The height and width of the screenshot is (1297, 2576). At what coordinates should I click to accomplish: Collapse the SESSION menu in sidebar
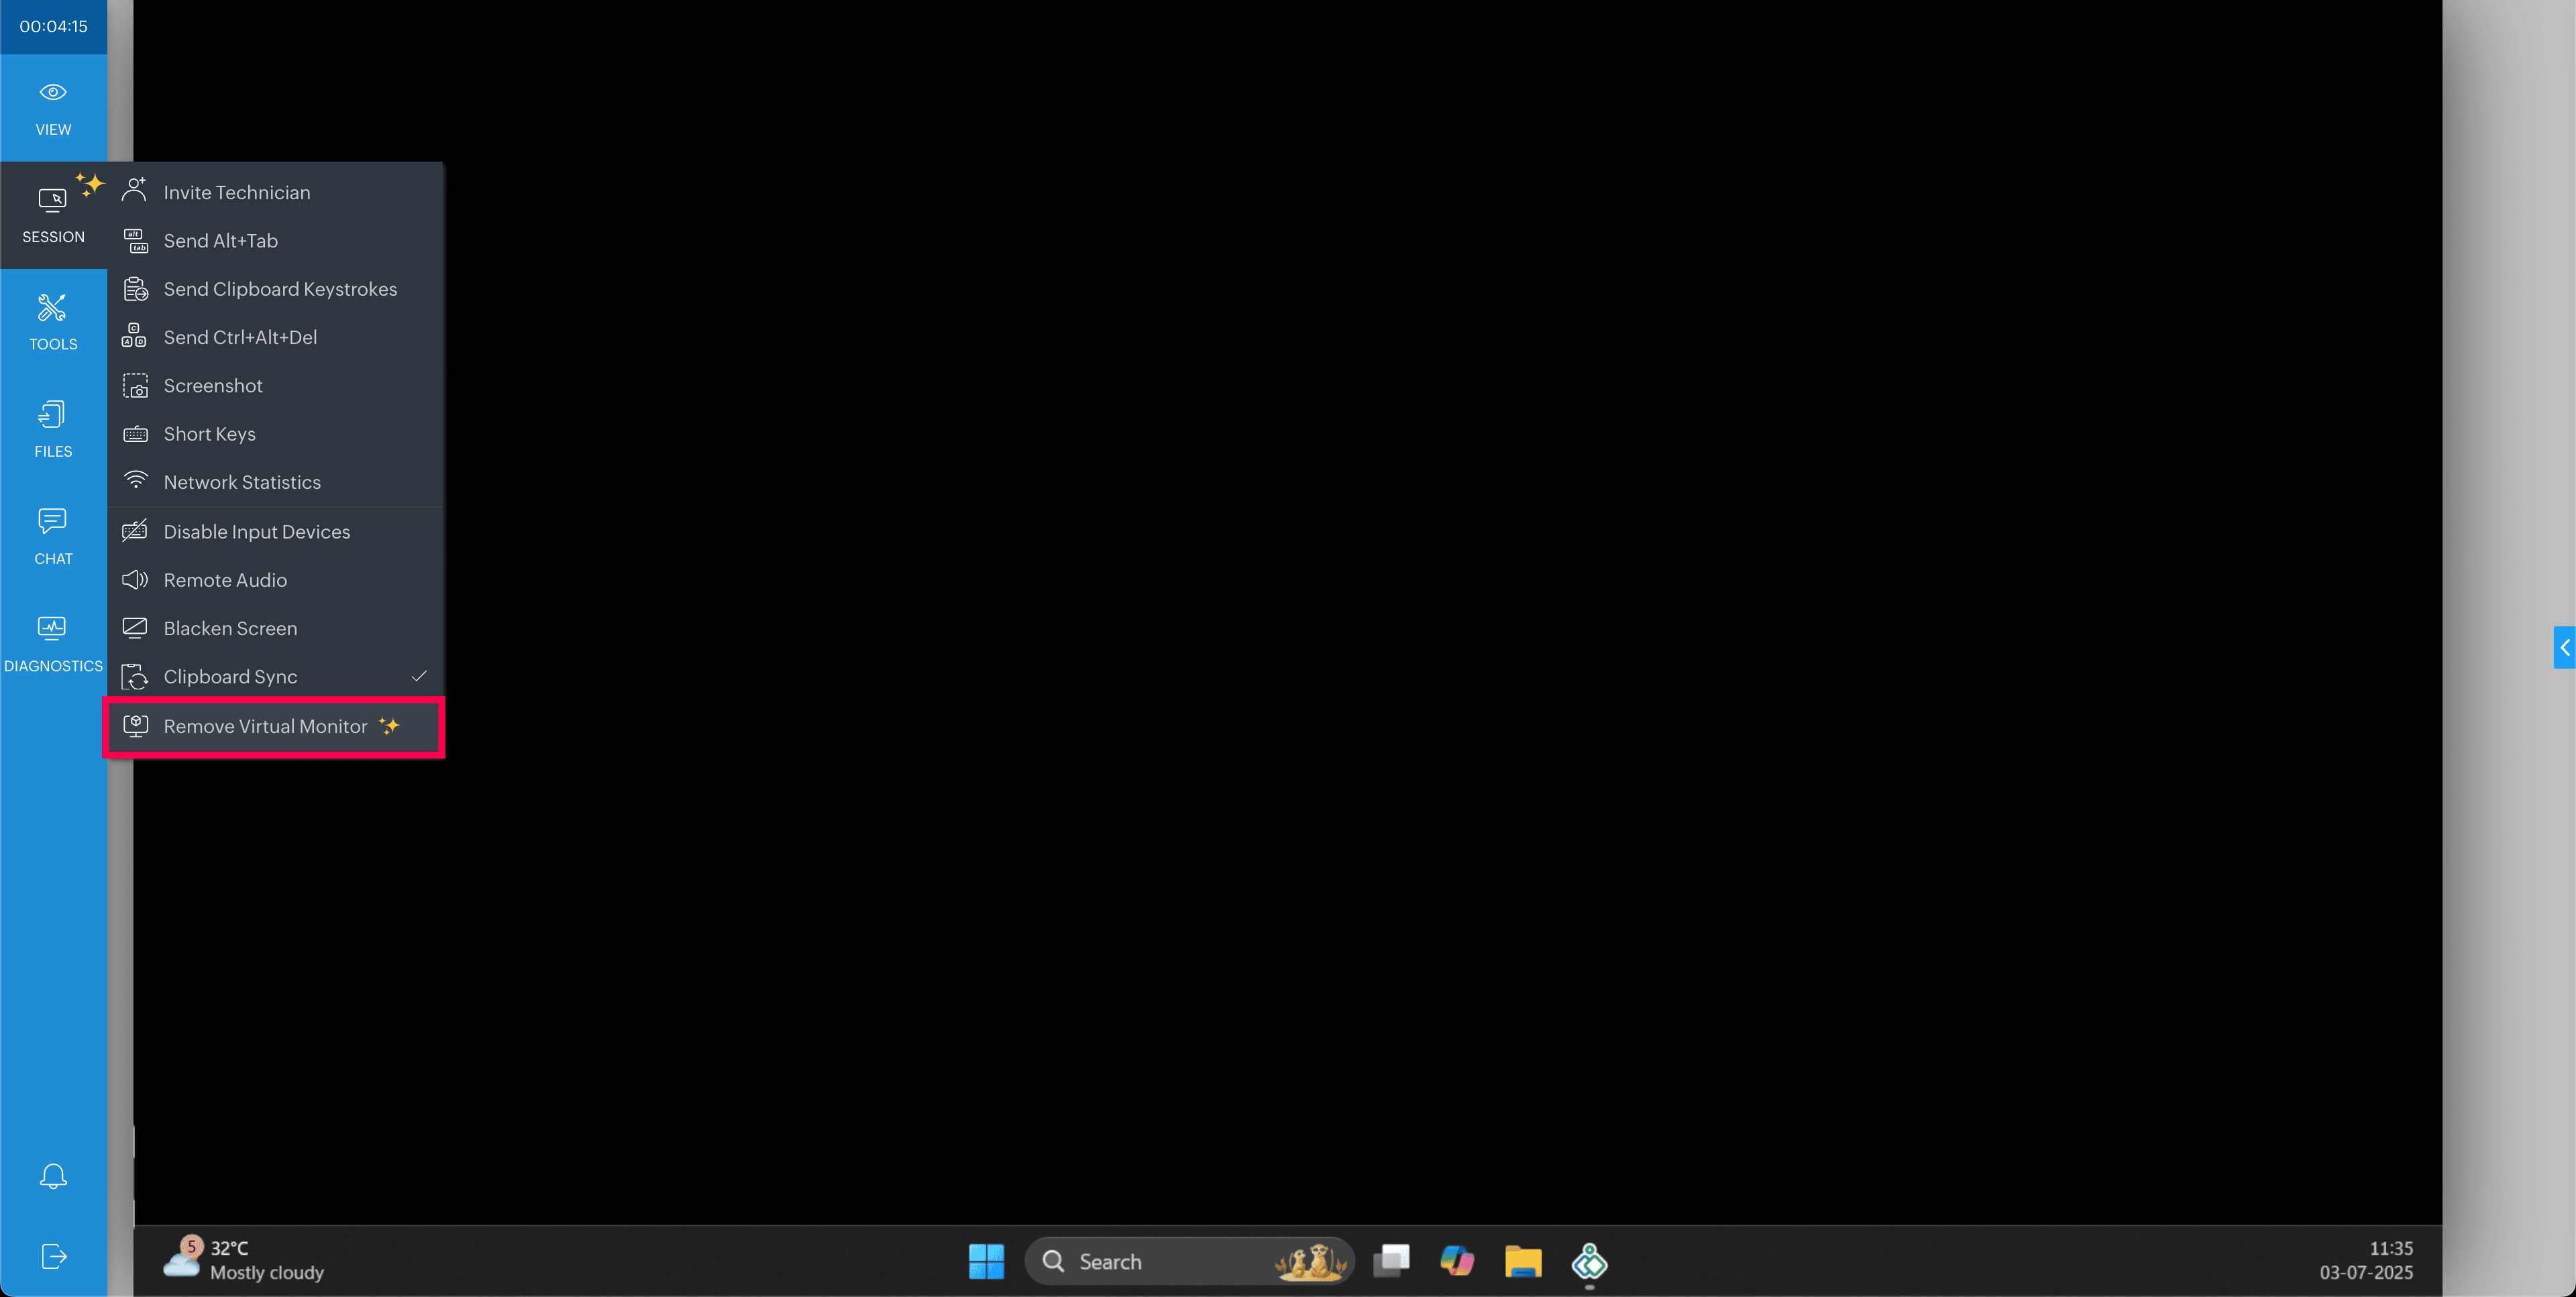(53, 215)
